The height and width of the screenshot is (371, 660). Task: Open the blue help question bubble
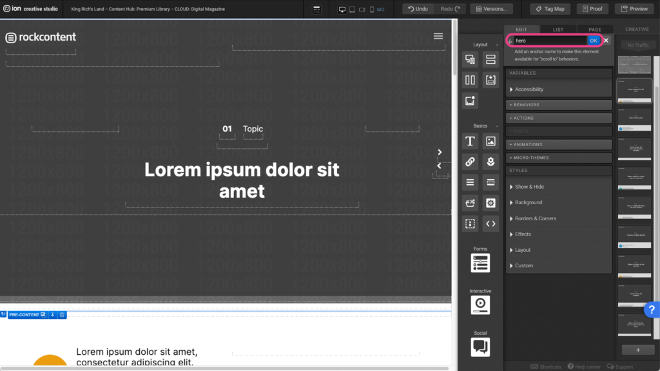652,310
